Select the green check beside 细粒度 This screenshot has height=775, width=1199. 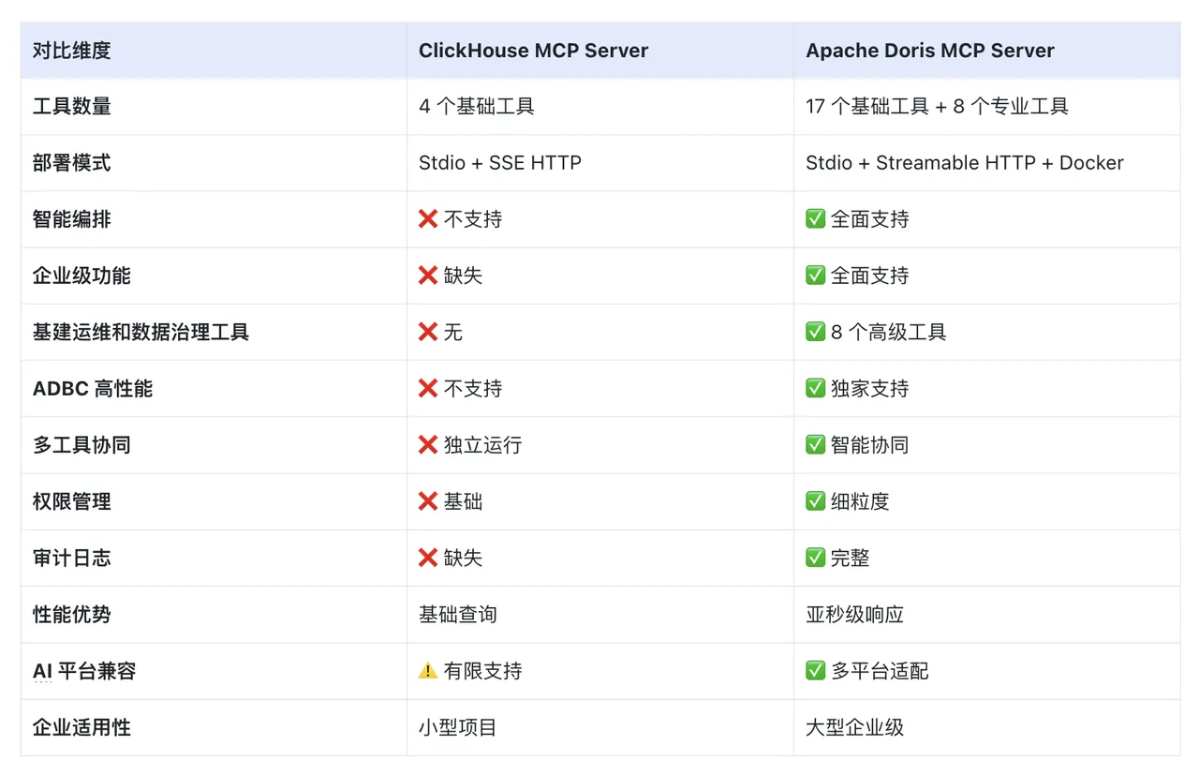[x=816, y=501]
